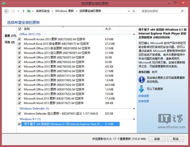The image size is (190, 147).
Task: Select Microsoft Office 2013 更新 (KB2760539) row
Action: coord(71,67)
